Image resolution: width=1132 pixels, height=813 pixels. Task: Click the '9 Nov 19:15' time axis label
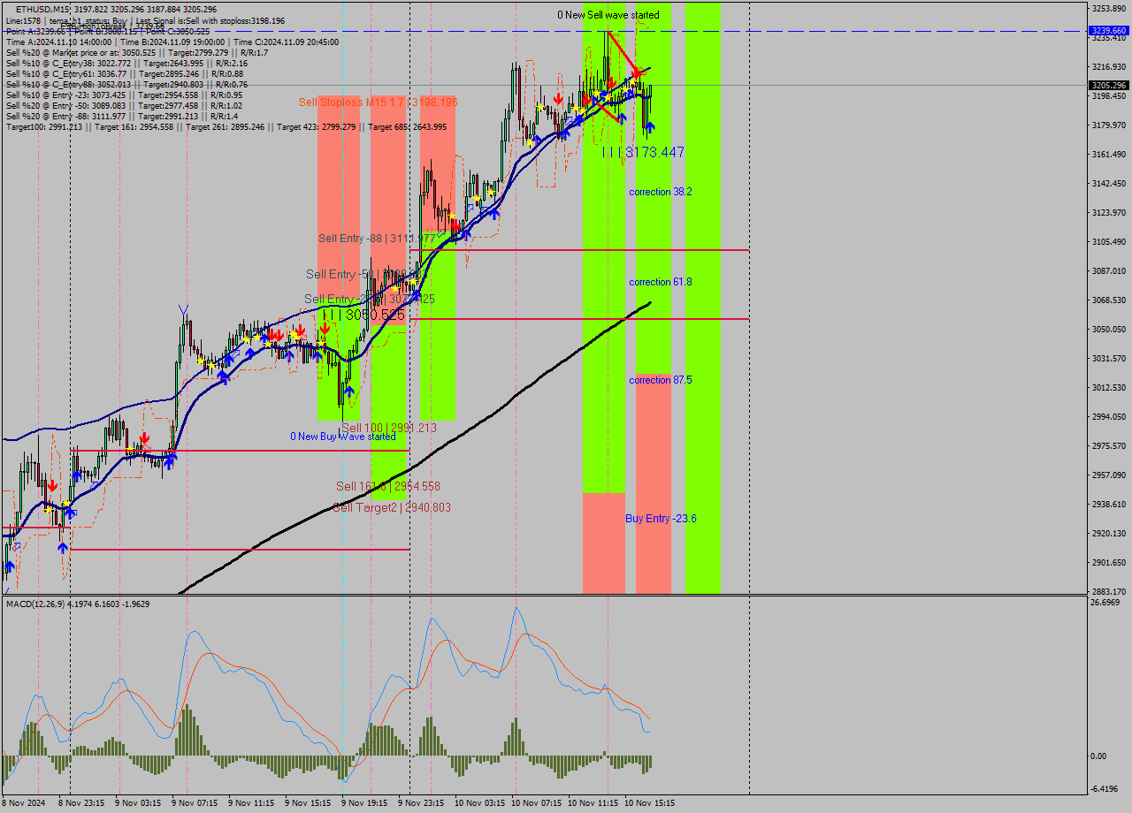(365, 803)
